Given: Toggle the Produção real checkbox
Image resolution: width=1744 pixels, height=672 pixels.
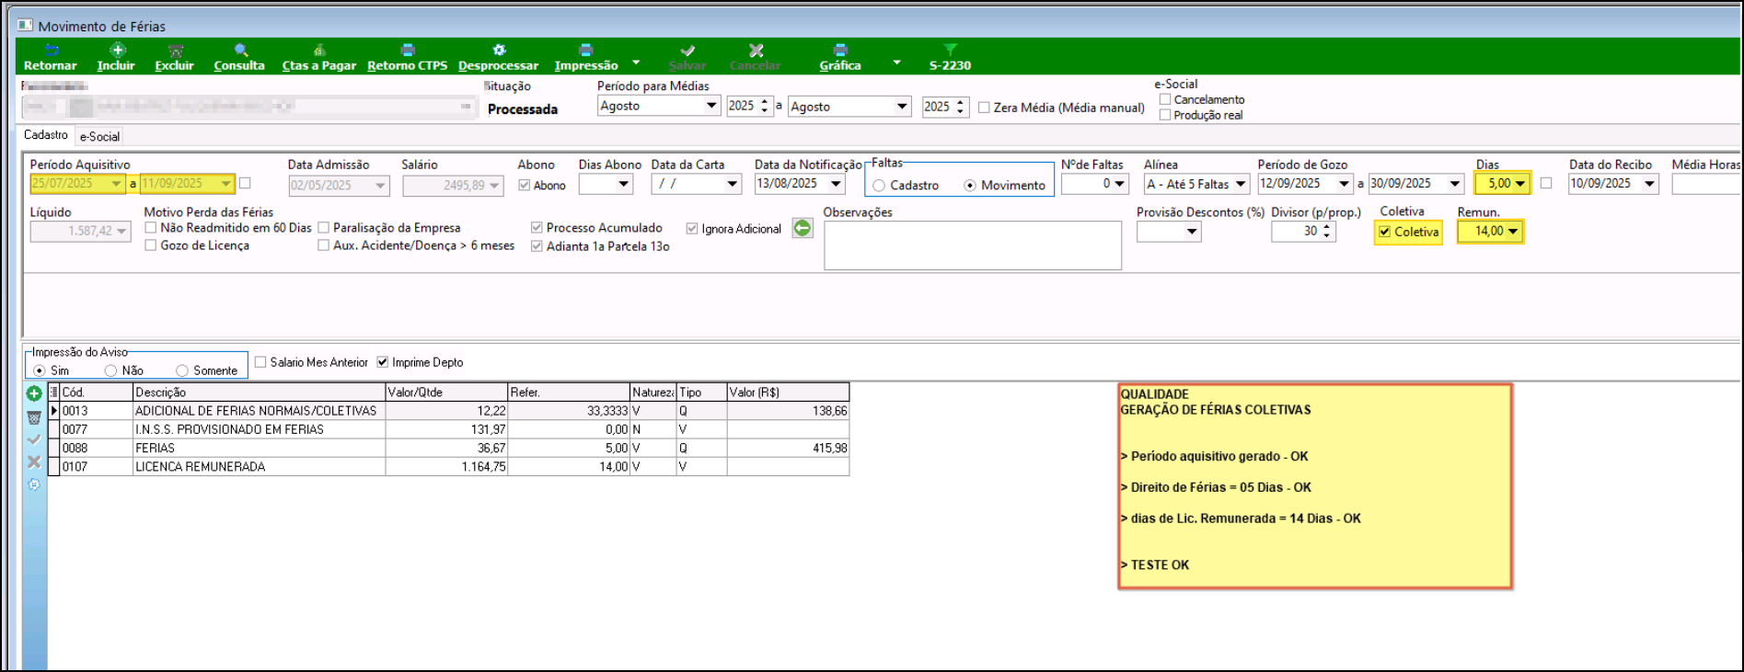Looking at the screenshot, I should 1165,115.
